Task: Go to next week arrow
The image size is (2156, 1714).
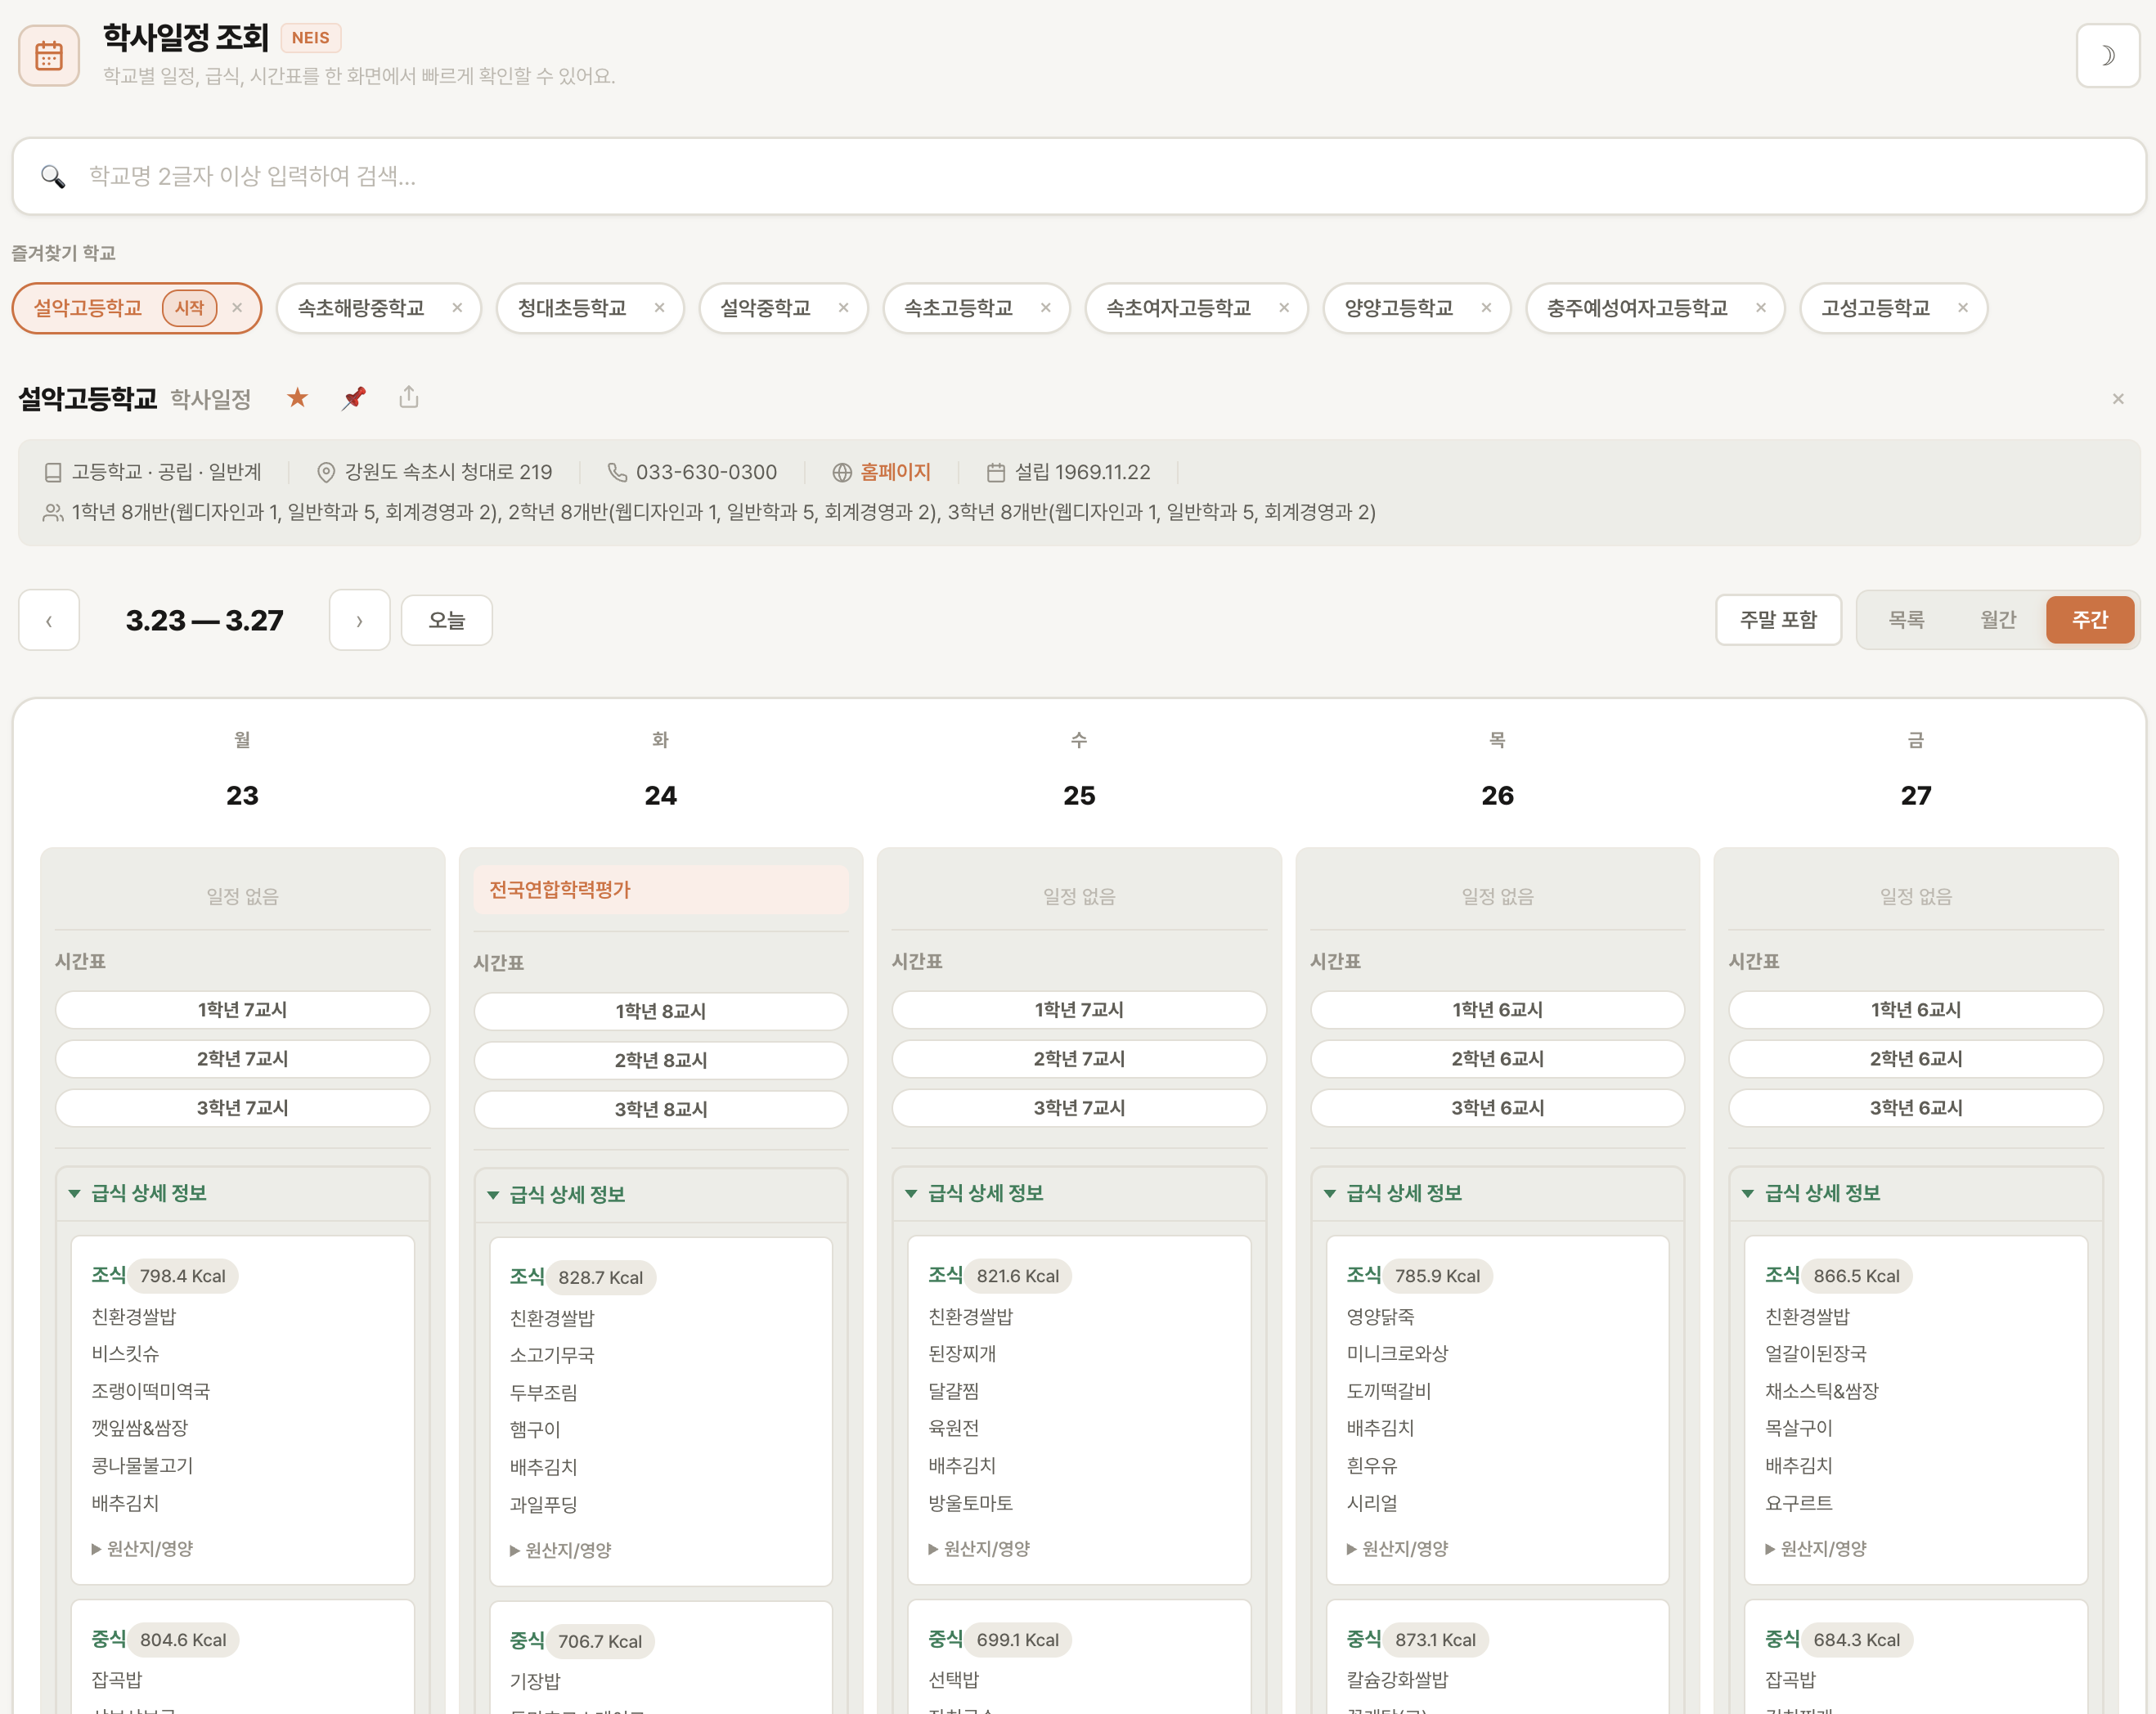Action: pyautogui.click(x=359, y=621)
